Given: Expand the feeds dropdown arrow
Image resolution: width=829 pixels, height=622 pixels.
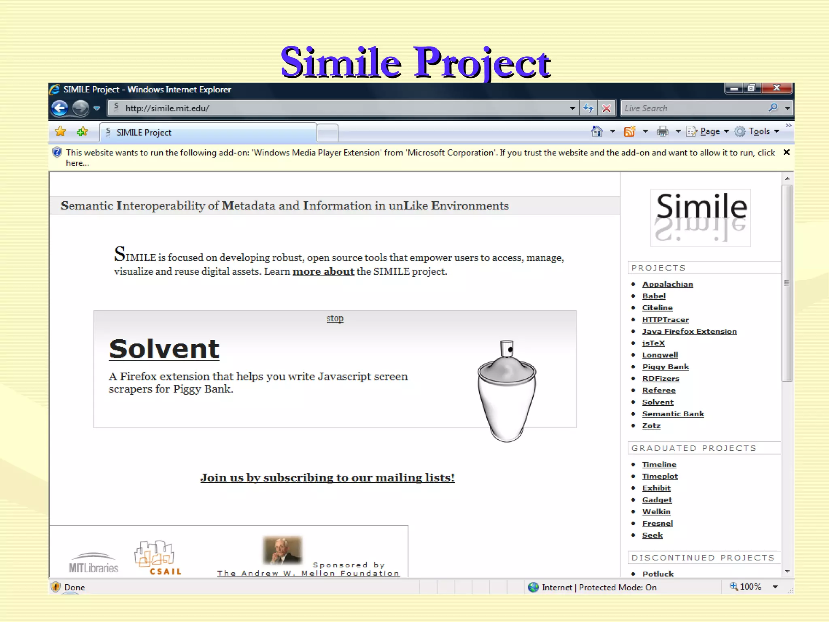Looking at the screenshot, I should click(645, 131).
